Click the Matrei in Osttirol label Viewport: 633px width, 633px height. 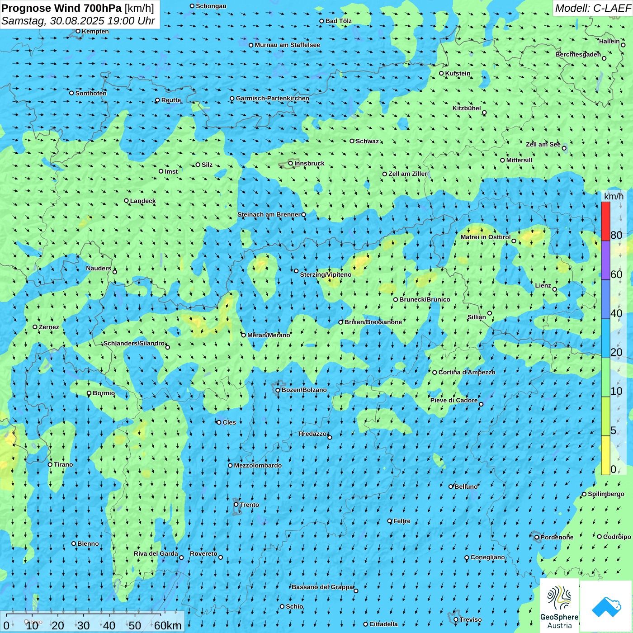click(486, 237)
